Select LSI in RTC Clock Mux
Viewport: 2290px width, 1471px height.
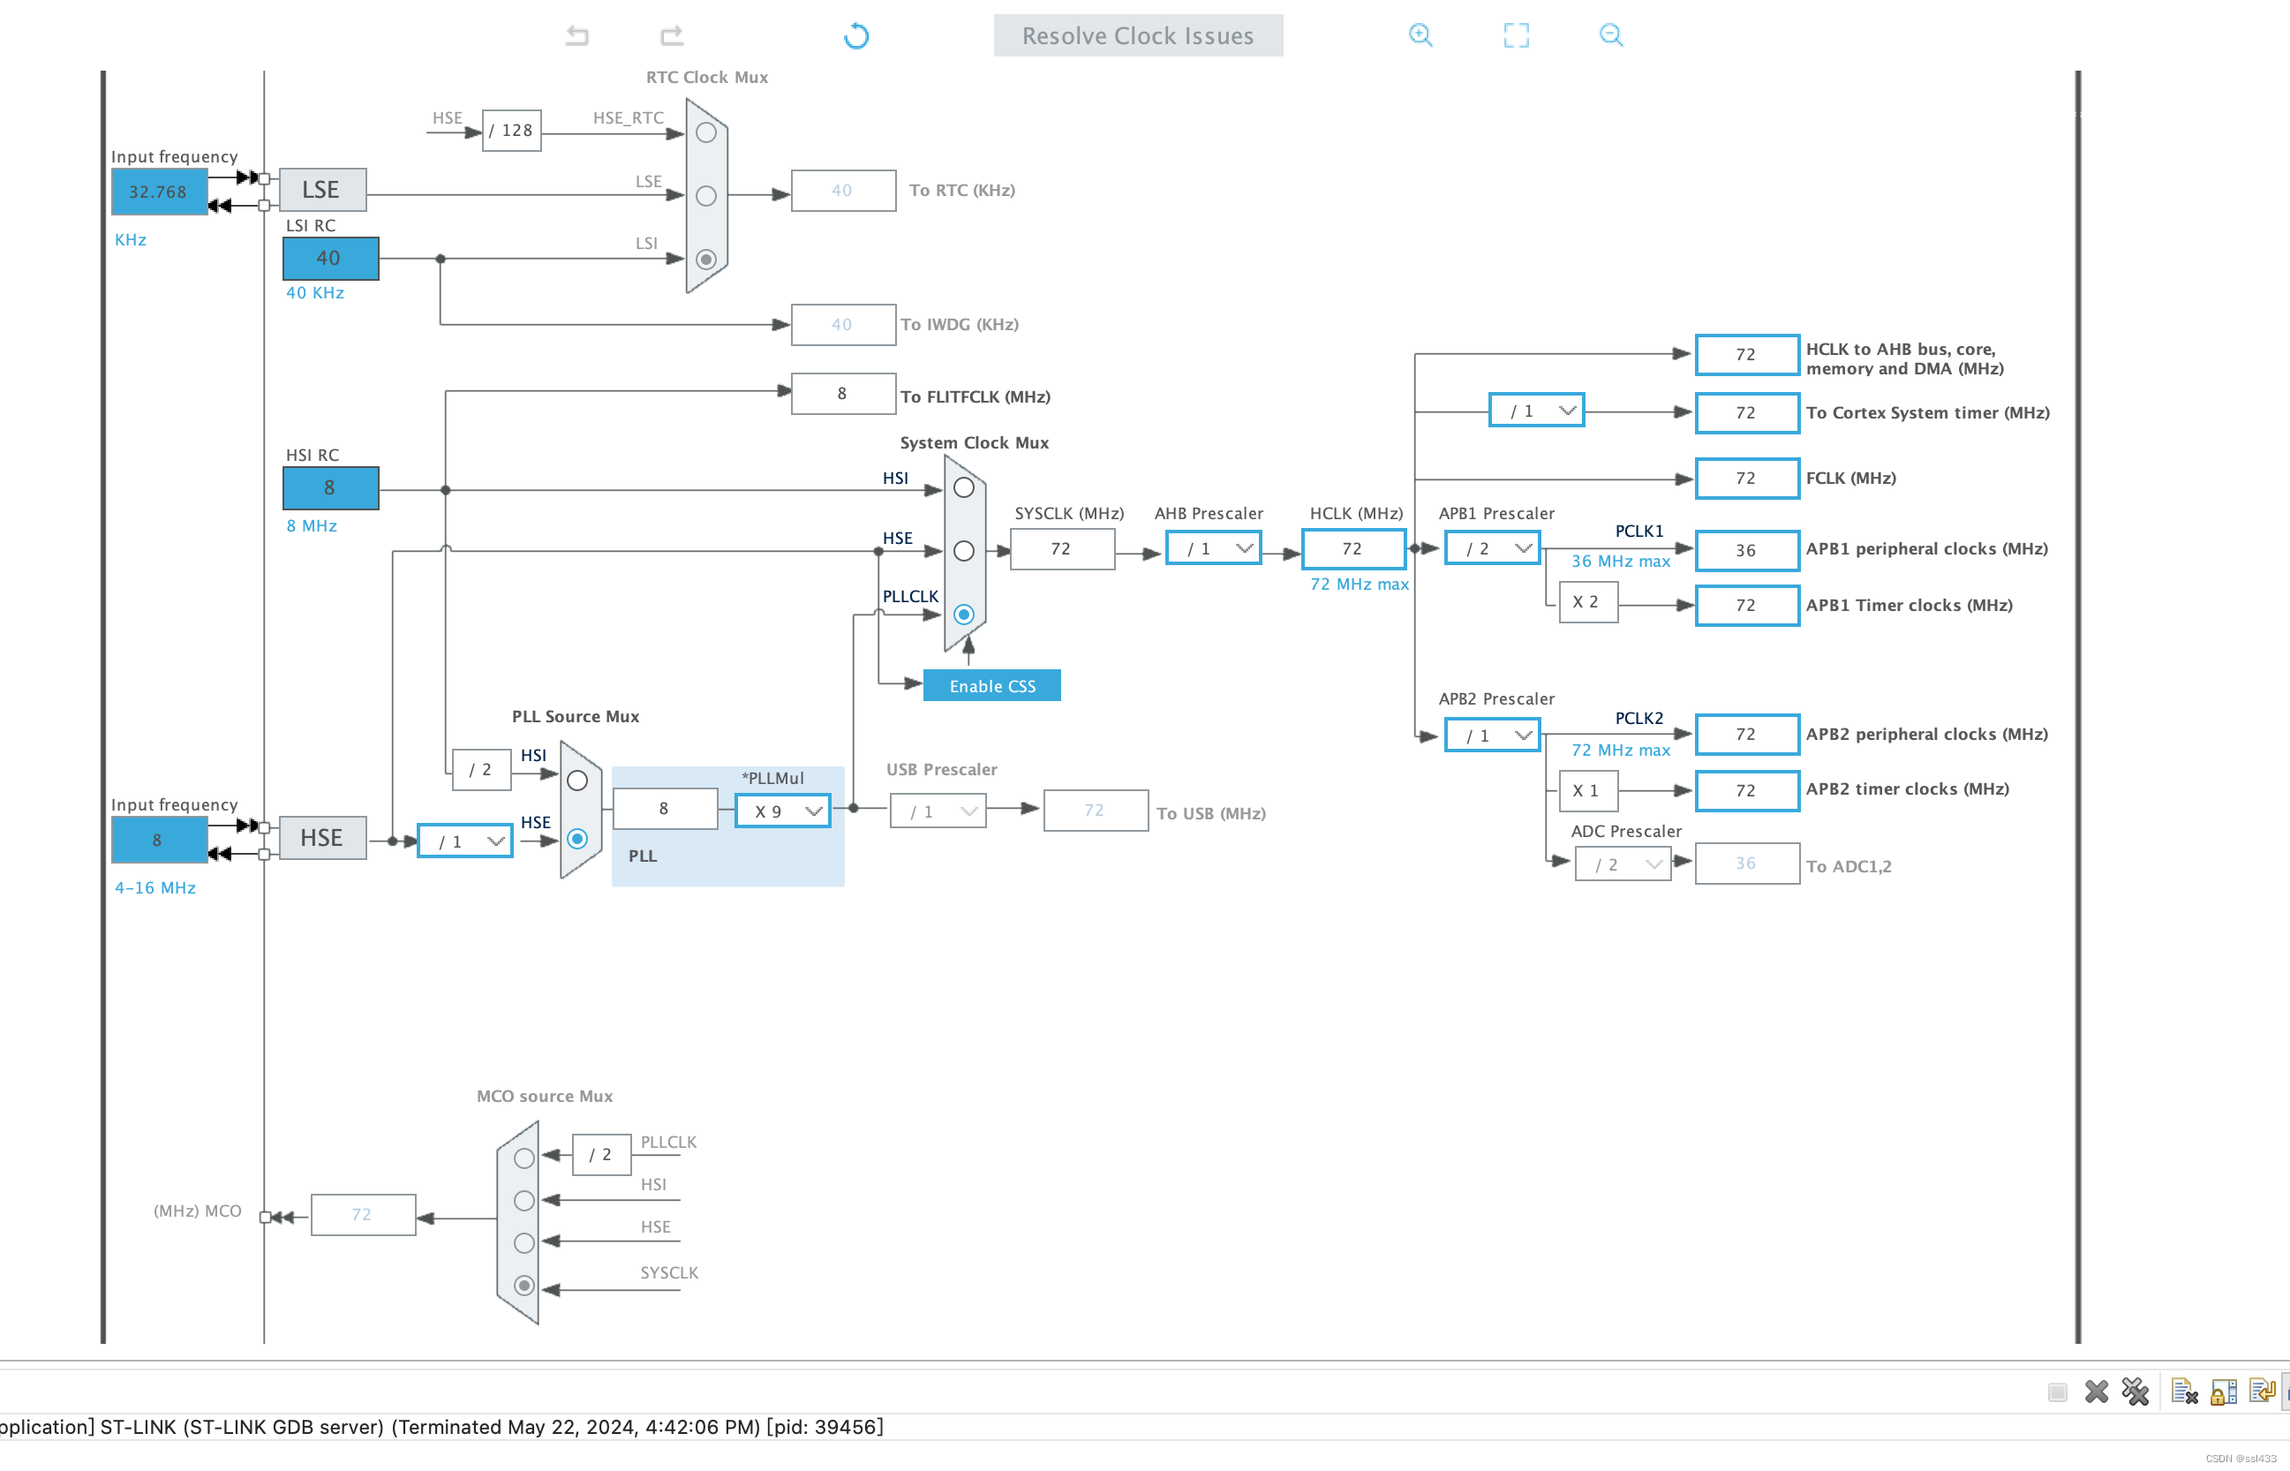click(x=705, y=259)
